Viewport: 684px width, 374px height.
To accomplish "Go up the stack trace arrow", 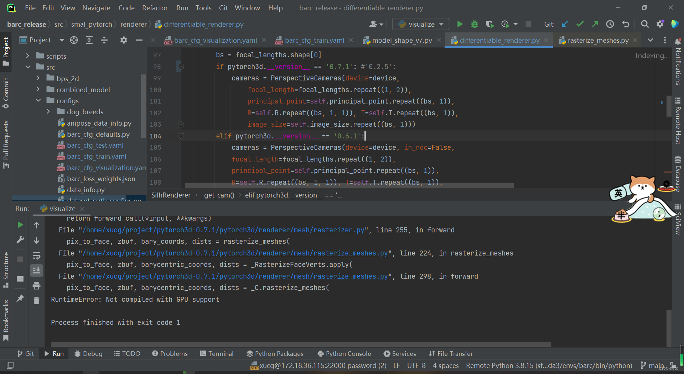I will (x=36, y=225).
